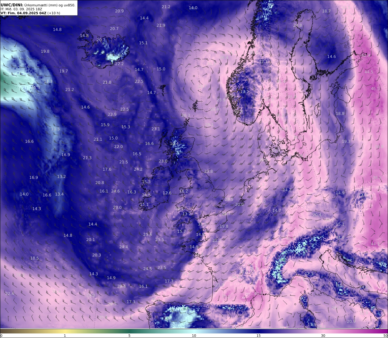Click the 44.5 value on the map
The width and height of the screenshot is (388, 338).
click(x=369, y=72)
